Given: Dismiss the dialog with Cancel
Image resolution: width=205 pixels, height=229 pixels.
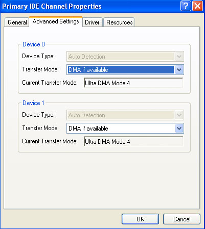Looking at the screenshot, I should (181, 219).
